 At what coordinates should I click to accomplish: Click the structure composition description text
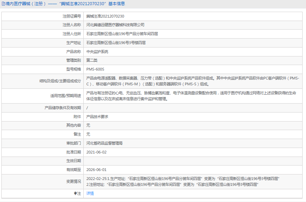click(193, 81)
